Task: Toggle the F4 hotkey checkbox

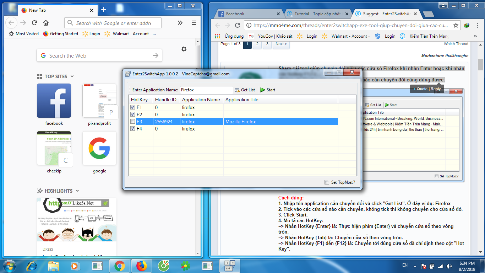Action: click(133, 129)
